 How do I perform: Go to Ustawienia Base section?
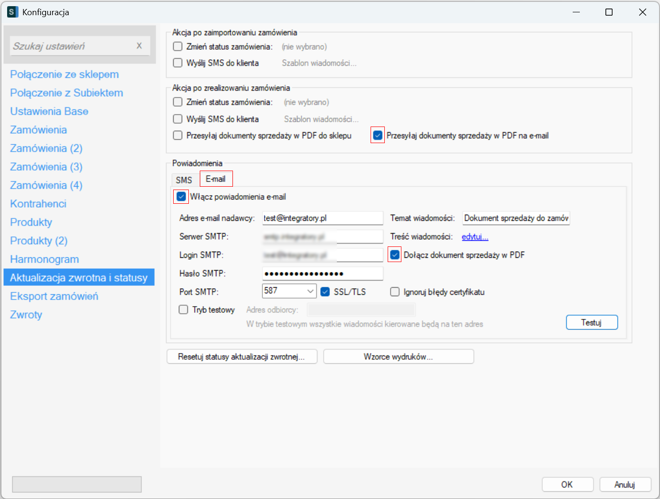tap(49, 111)
